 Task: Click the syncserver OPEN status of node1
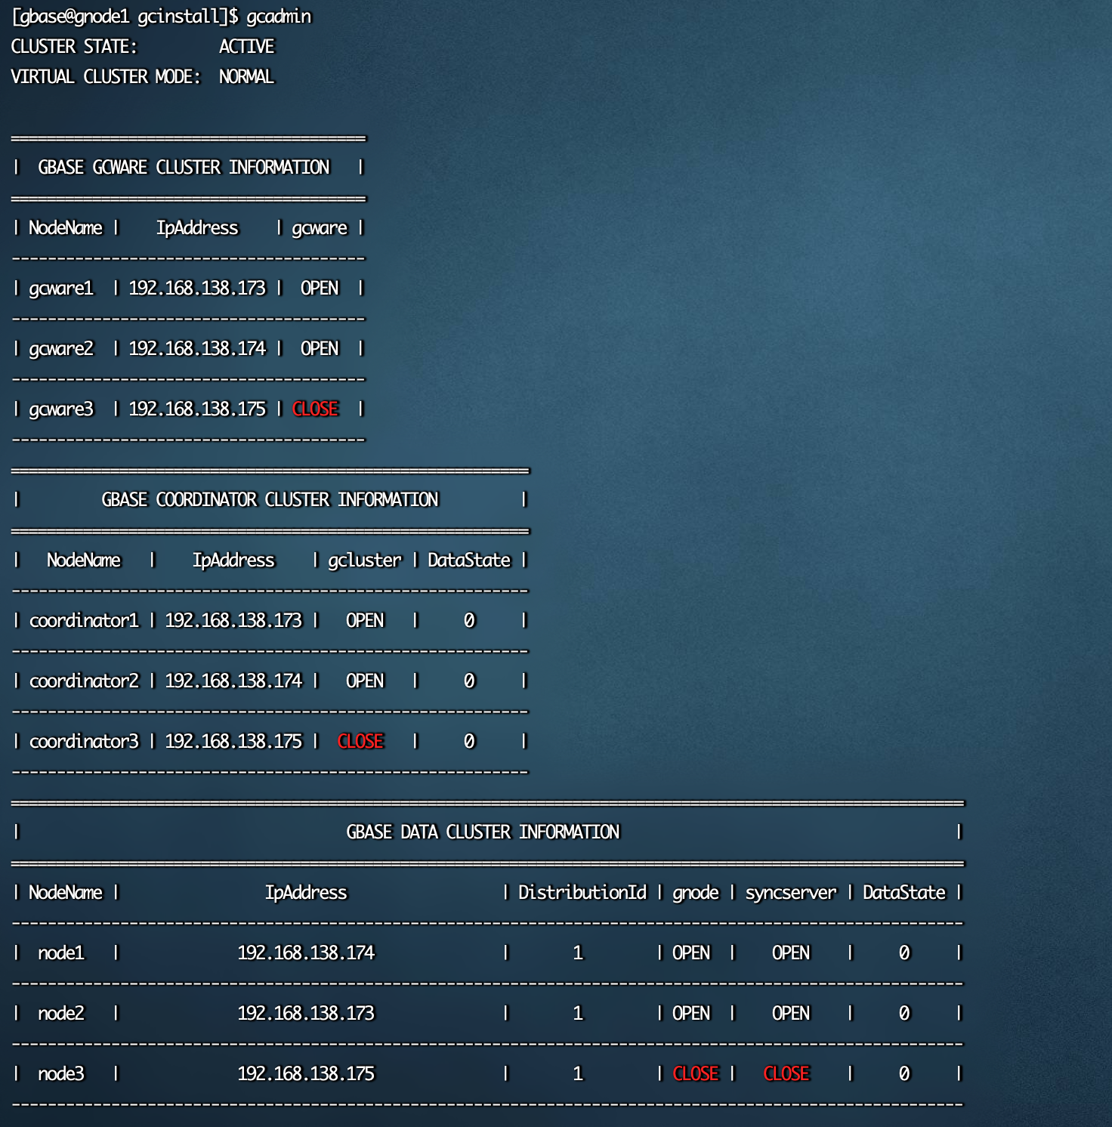click(791, 953)
